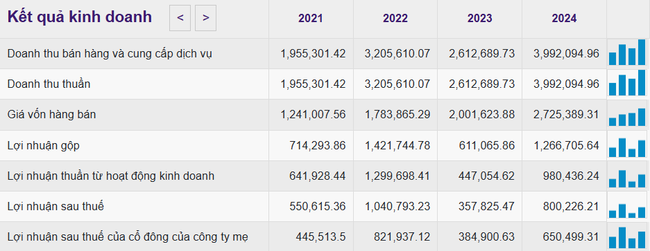
Task: Open chart for Lợi nhuận thuần từ hoạt động kinh doanh
Action: point(627,176)
